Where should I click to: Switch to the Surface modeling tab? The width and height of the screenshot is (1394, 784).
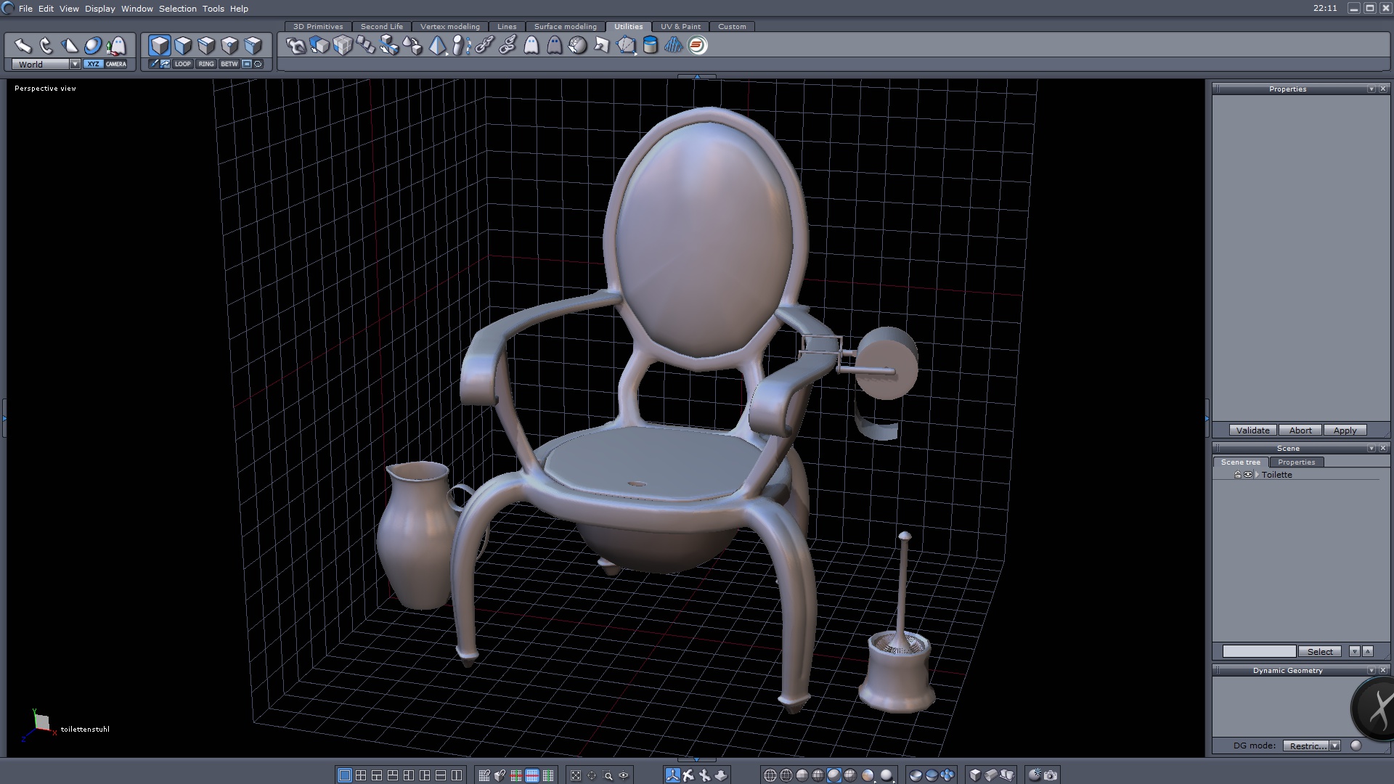(565, 26)
